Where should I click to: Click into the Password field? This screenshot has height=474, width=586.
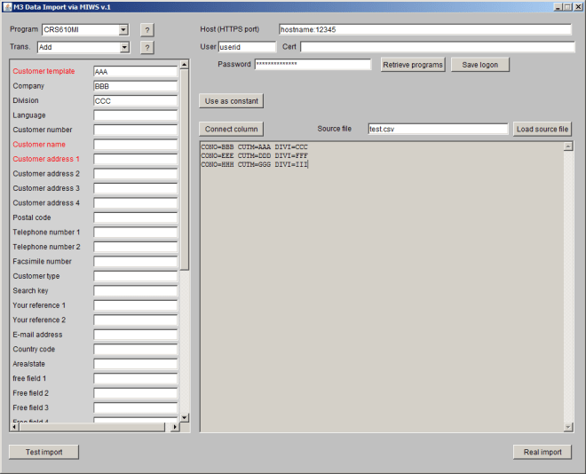(x=312, y=65)
